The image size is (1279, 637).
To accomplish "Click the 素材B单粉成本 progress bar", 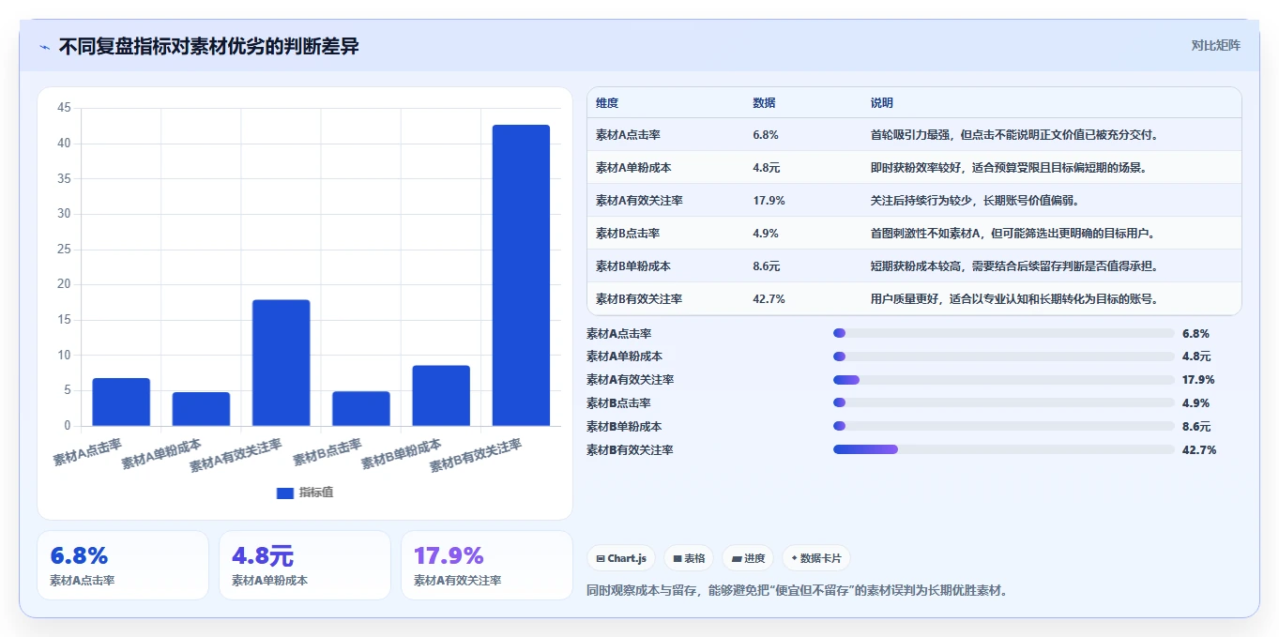I will 1003,426.
